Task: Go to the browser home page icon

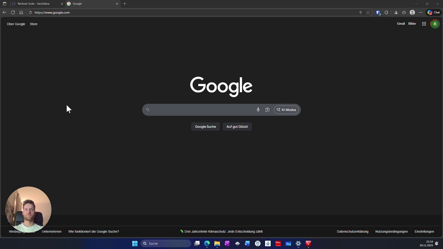Action: 21,12
